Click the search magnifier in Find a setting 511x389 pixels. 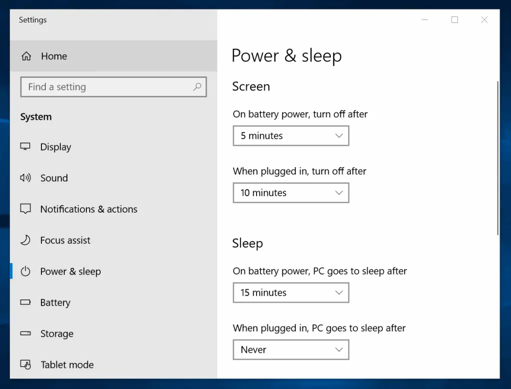[x=198, y=86]
